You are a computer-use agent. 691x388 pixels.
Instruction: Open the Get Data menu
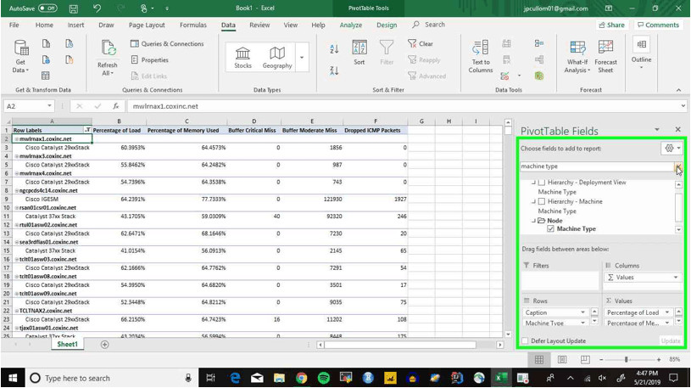[x=20, y=56]
